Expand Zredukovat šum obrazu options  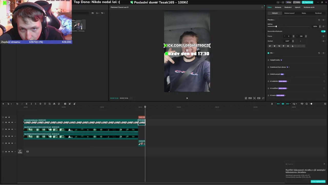pos(289,67)
